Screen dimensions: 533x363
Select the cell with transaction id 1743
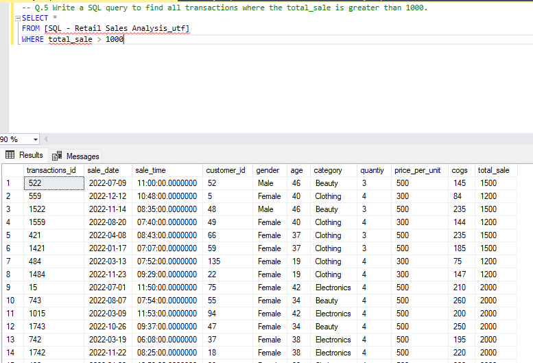[x=54, y=327]
